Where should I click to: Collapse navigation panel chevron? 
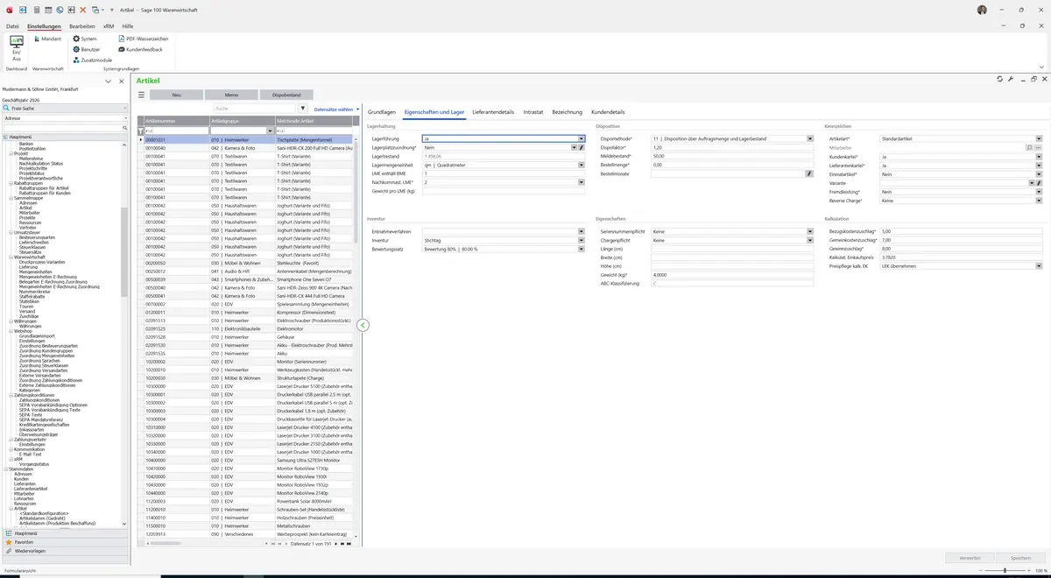coord(108,81)
